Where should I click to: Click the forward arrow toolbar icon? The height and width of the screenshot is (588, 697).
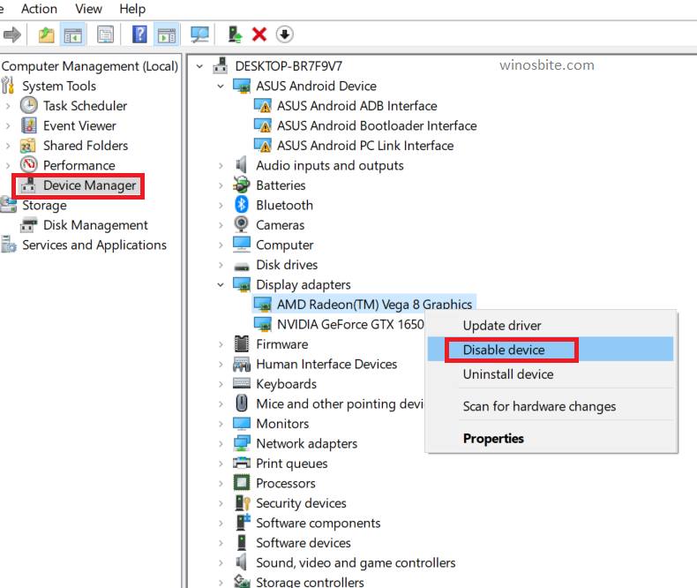coord(12,34)
